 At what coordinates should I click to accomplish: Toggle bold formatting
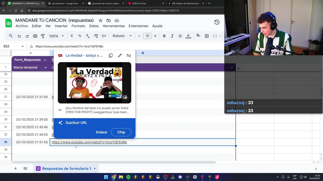pyautogui.click(x=164, y=36)
